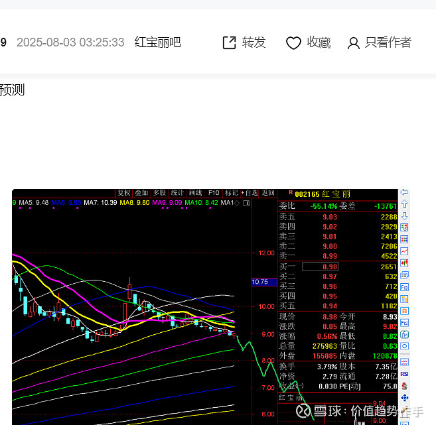
Task: Open the intraday line chart icon
Action: pyautogui.click(x=404, y=251)
